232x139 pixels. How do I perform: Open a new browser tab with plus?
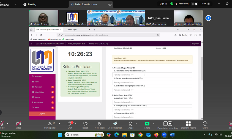(94, 30)
